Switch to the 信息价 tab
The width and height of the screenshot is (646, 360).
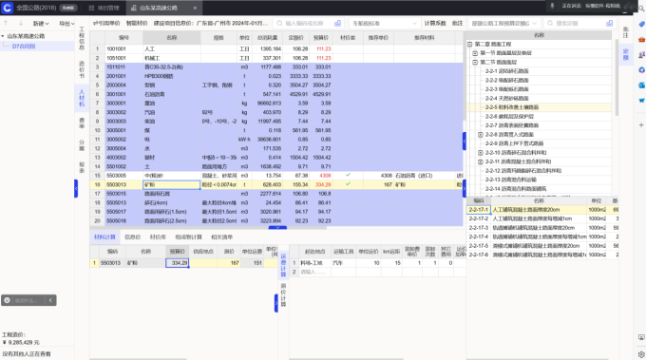[x=132, y=237]
